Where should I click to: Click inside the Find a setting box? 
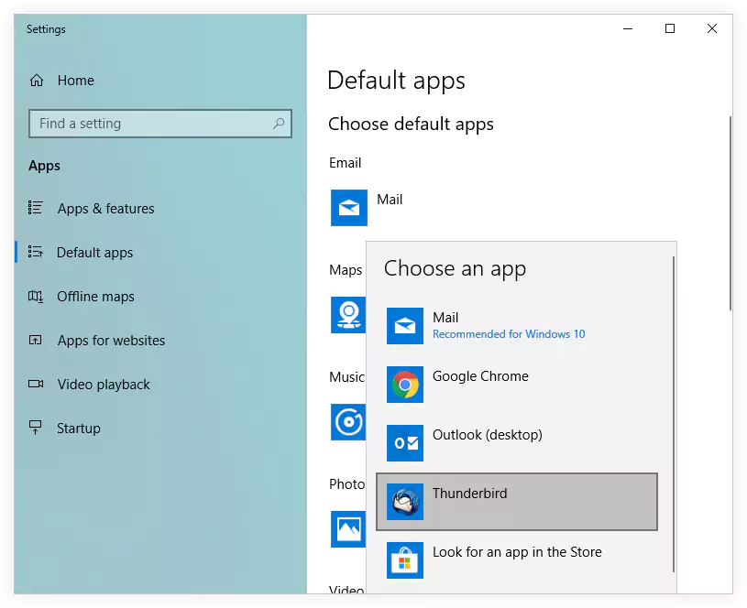tap(147, 124)
